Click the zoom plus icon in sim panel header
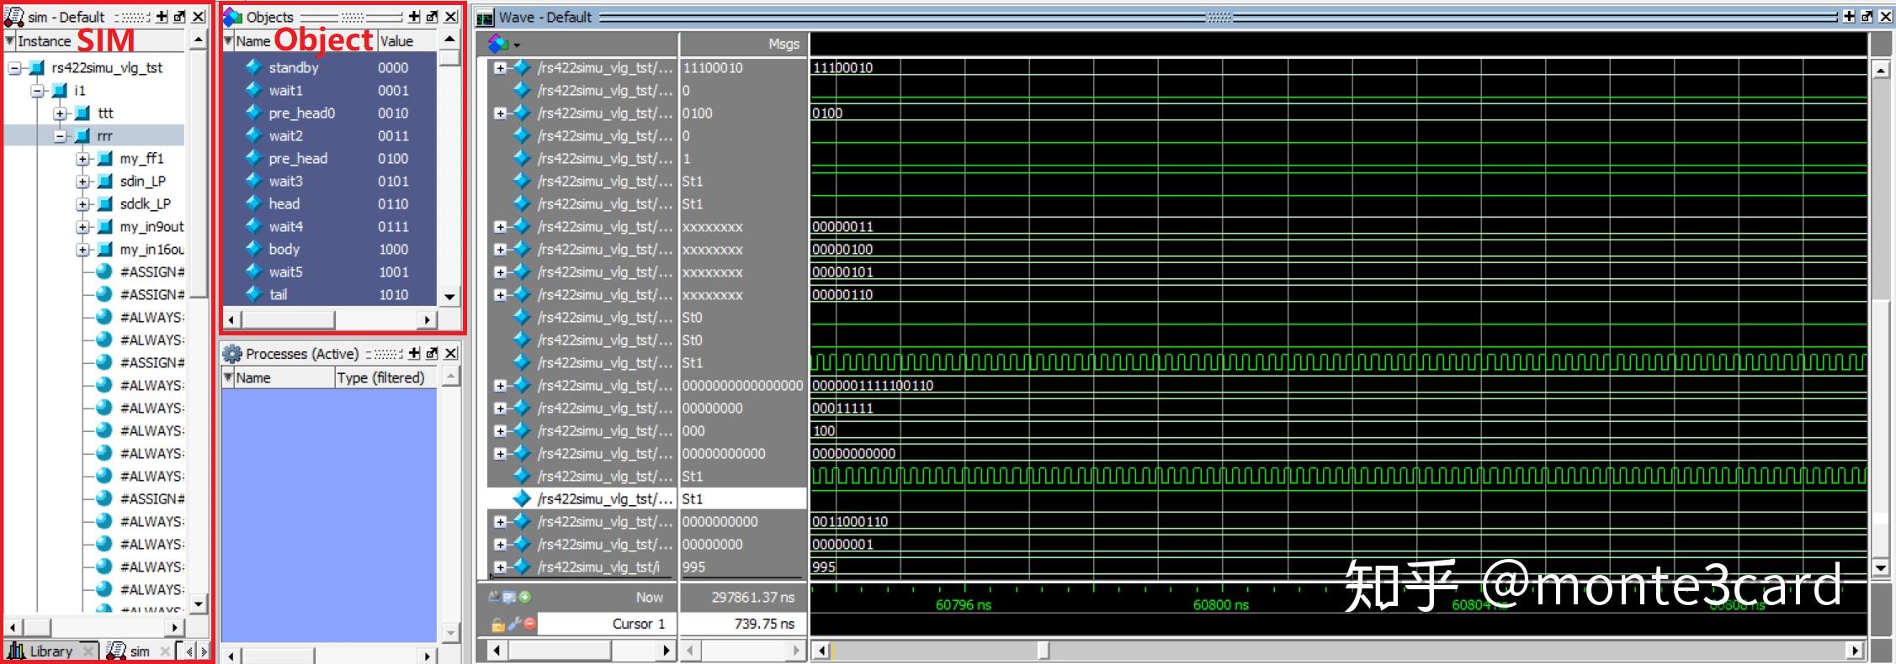 162,17
